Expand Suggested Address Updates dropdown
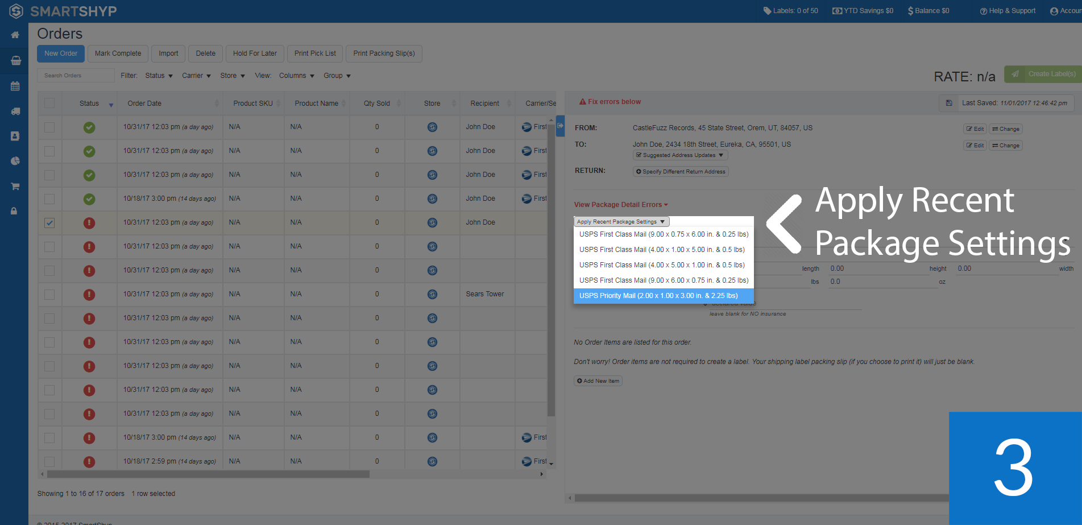Image resolution: width=1082 pixels, height=525 pixels. tap(680, 155)
